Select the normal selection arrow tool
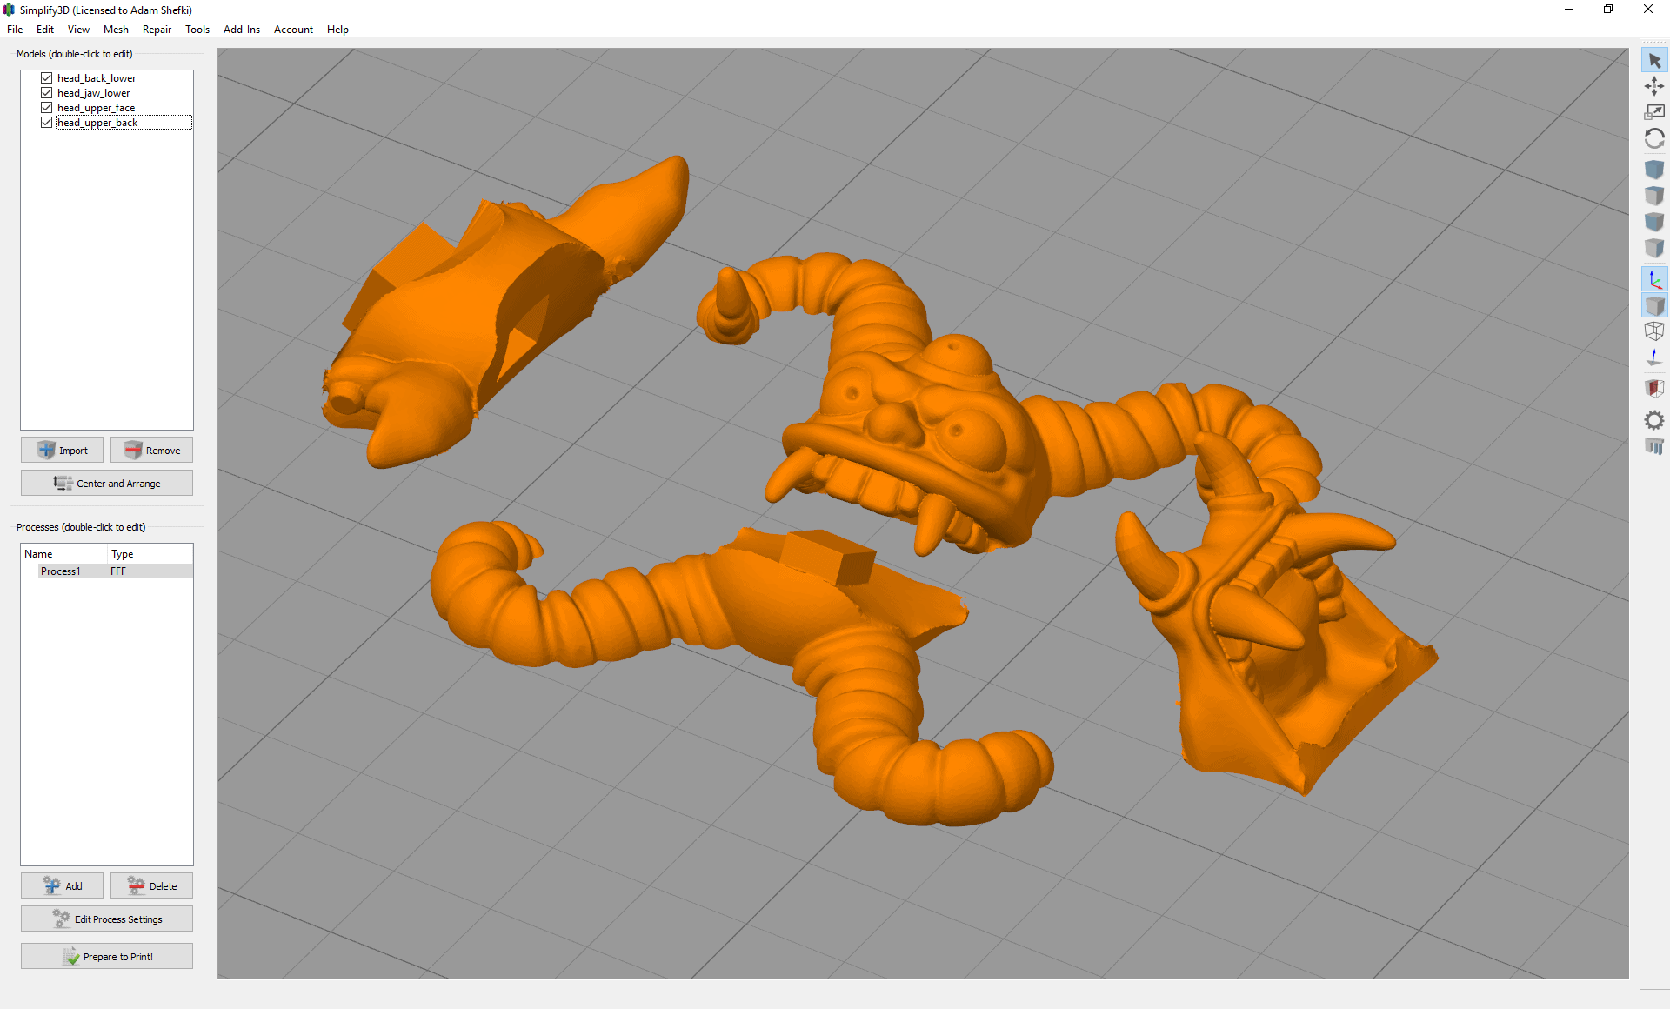 pos(1654,61)
